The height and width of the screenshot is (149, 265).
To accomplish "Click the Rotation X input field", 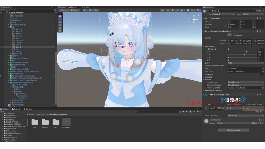I will pyautogui.click(x=234, y=24).
